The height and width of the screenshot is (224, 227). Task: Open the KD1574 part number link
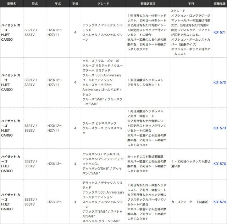click(x=220, y=202)
